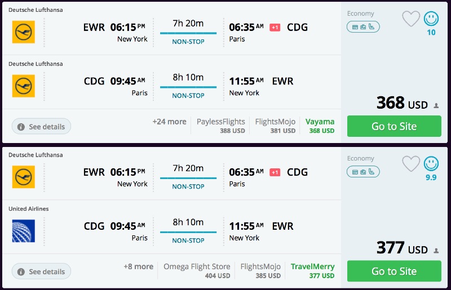Select Omega Flight Store 404 USD offer
The image size is (451, 290).
pyautogui.click(x=197, y=270)
